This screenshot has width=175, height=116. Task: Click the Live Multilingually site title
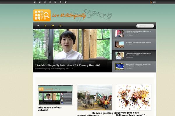coord(69,16)
